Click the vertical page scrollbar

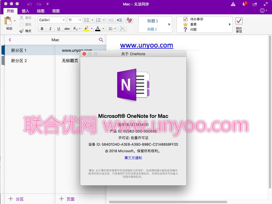click(270, 112)
